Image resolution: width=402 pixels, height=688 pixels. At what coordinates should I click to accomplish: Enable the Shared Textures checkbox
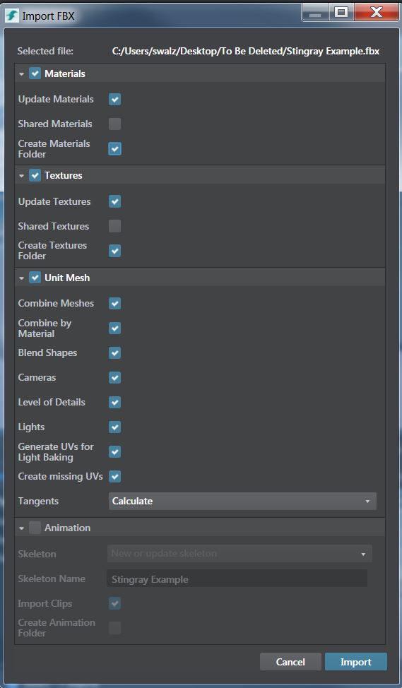[114, 226]
